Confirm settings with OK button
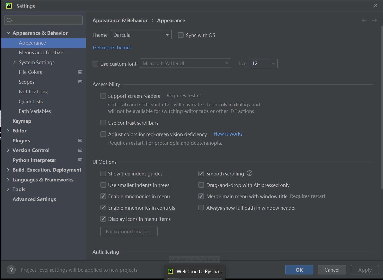 point(299,270)
